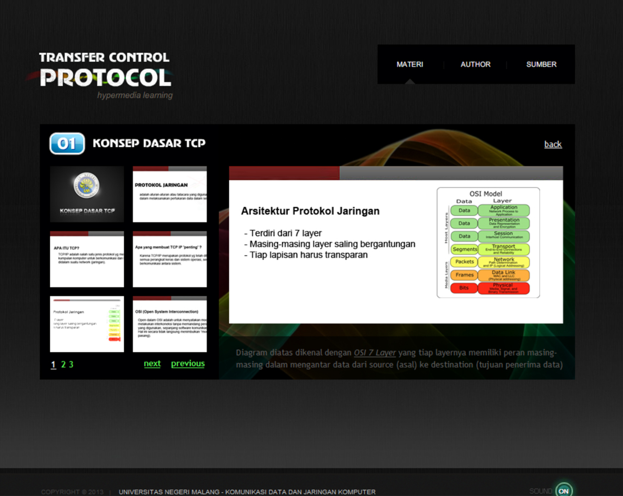The width and height of the screenshot is (623, 496).
Task: Click the previous link
Action: tap(188, 363)
